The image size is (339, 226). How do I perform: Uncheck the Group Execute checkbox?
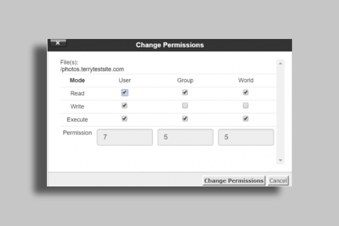[185, 119]
